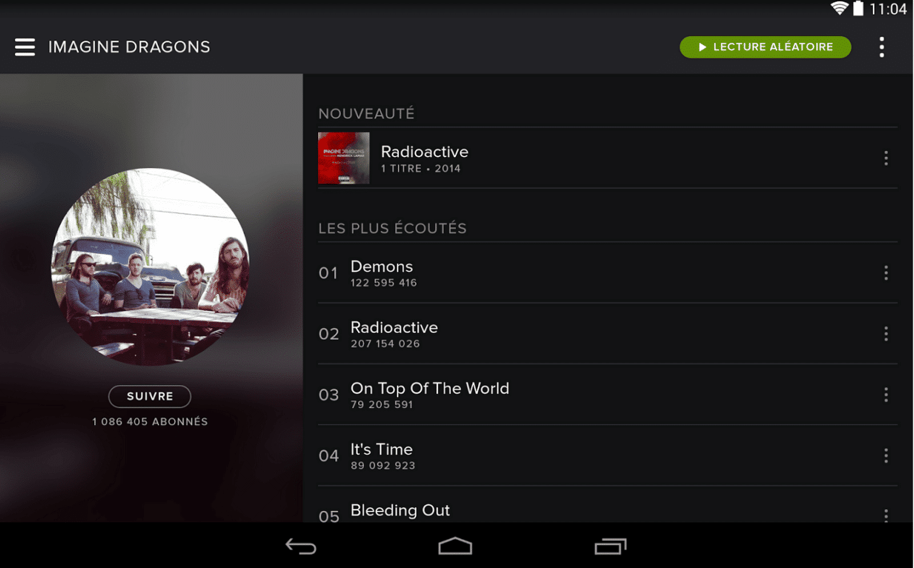Tap the Imagine Dragons band photo
This screenshot has height=568, width=914.
[x=150, y=267]
